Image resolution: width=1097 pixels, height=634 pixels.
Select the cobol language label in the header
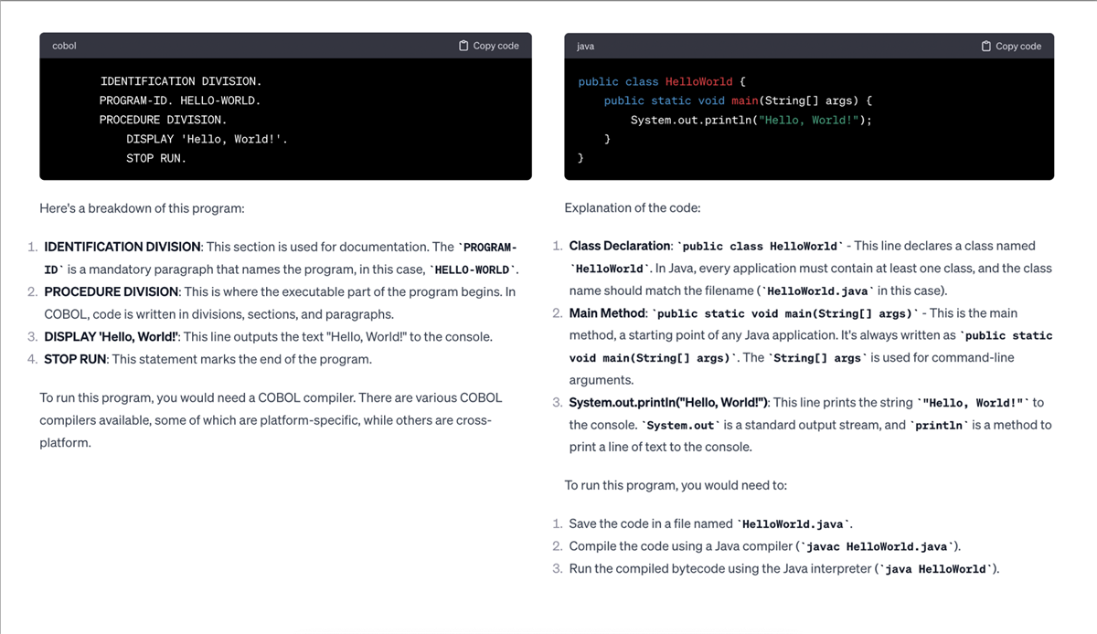[63, 46]
